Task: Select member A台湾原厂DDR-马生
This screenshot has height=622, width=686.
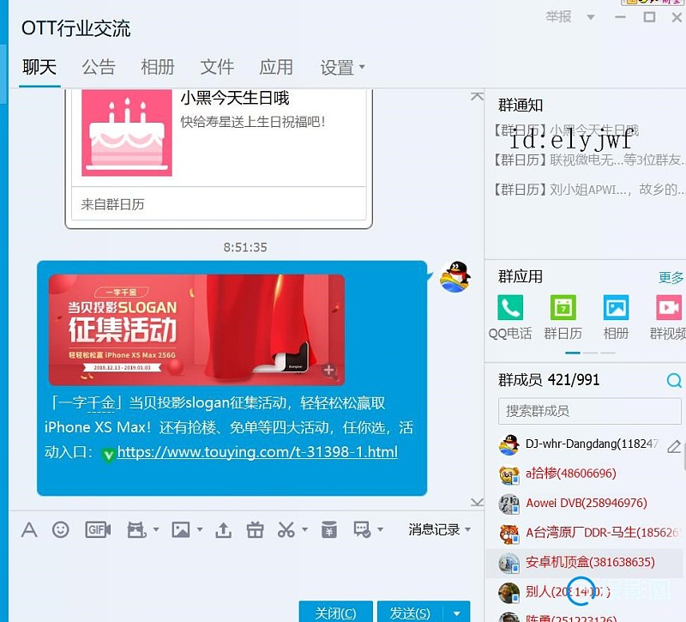Action: 585,533
